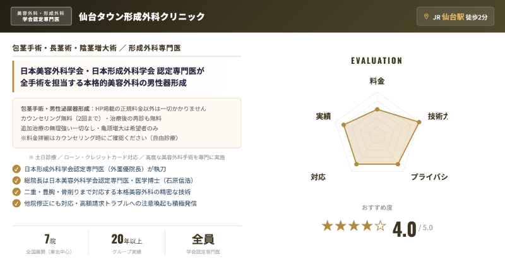Click the empty fifth rating star
The width and height of the screenshot is (505, 264).
click(x=380, y=225)
